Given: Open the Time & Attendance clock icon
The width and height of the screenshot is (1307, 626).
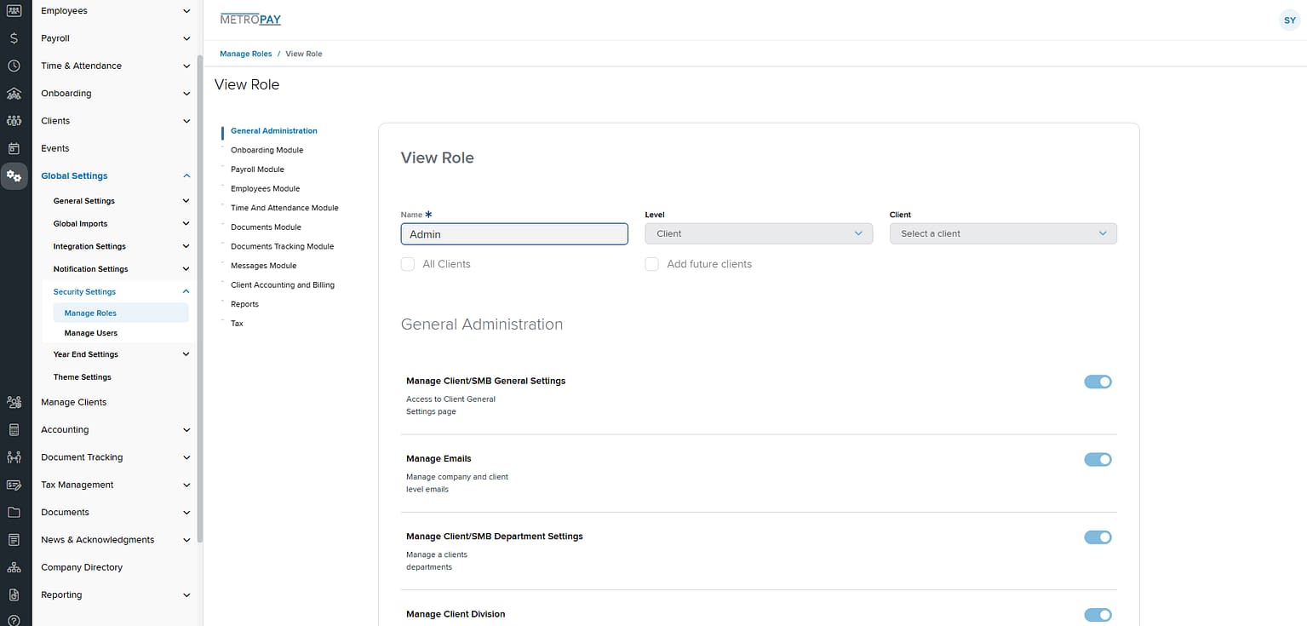Looking at the screenshot, I should (x=14, y=66).
